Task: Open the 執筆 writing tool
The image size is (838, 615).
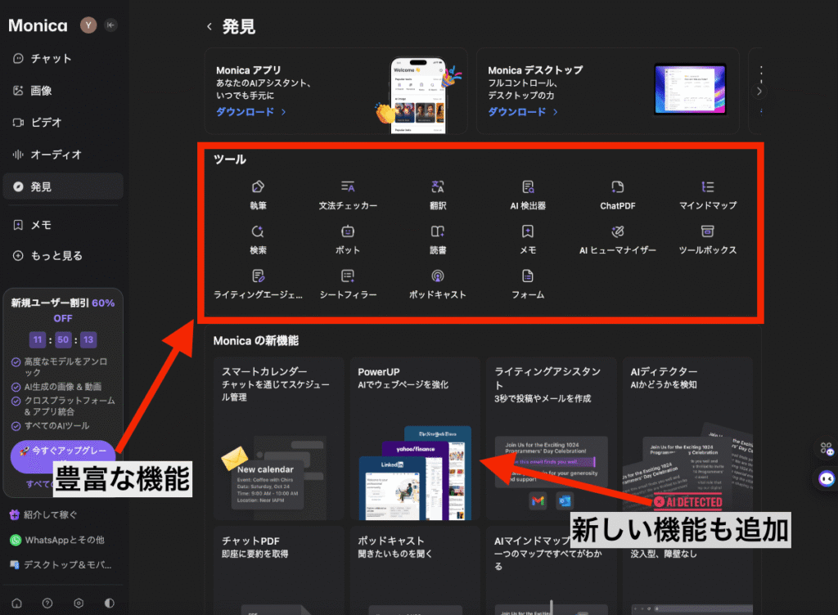Action: (x=258, y=195)
